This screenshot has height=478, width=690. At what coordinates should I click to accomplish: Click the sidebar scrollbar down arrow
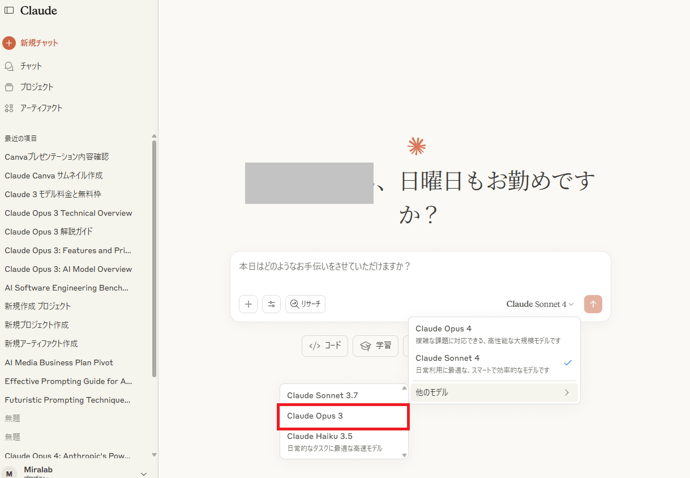[x=154, y=455]
